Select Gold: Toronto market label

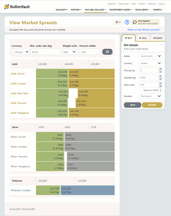[19, 103]
